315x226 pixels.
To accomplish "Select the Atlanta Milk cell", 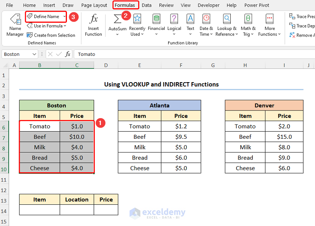I will coord(140,147).
